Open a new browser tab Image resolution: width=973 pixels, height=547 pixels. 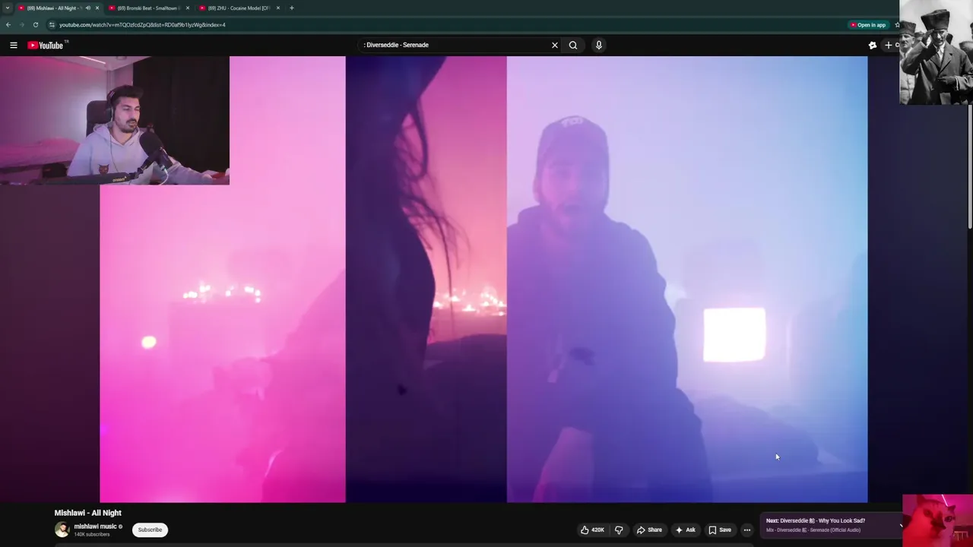click(x=291, y=8)
